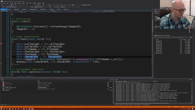Click the Watch 1 Name column header
The height and width of the screenshot is (110, 195).
[3, 81]
